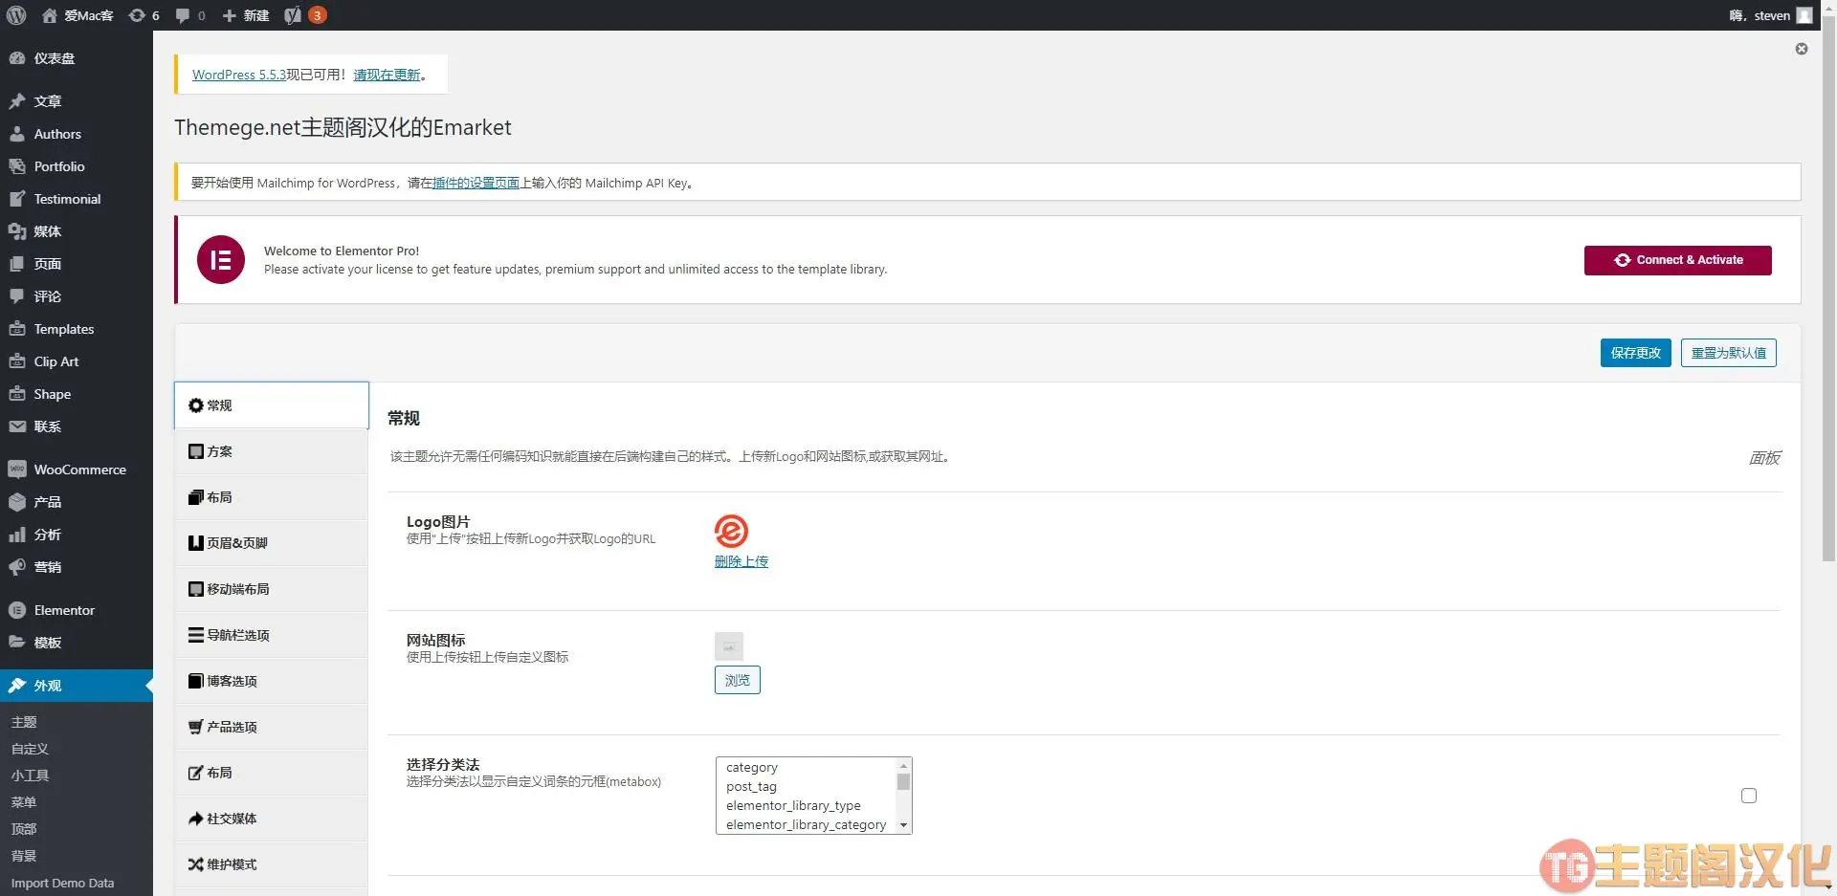Click the 营销 megaphone icon
The height and width of the screenshot is (896, 1837).
tap(17, 567)
